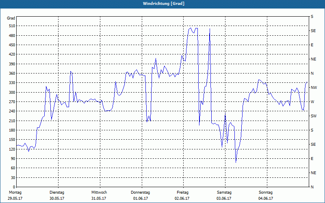Select the 510 value on the left axis
The image size is (325, 203).
[12, 26]
